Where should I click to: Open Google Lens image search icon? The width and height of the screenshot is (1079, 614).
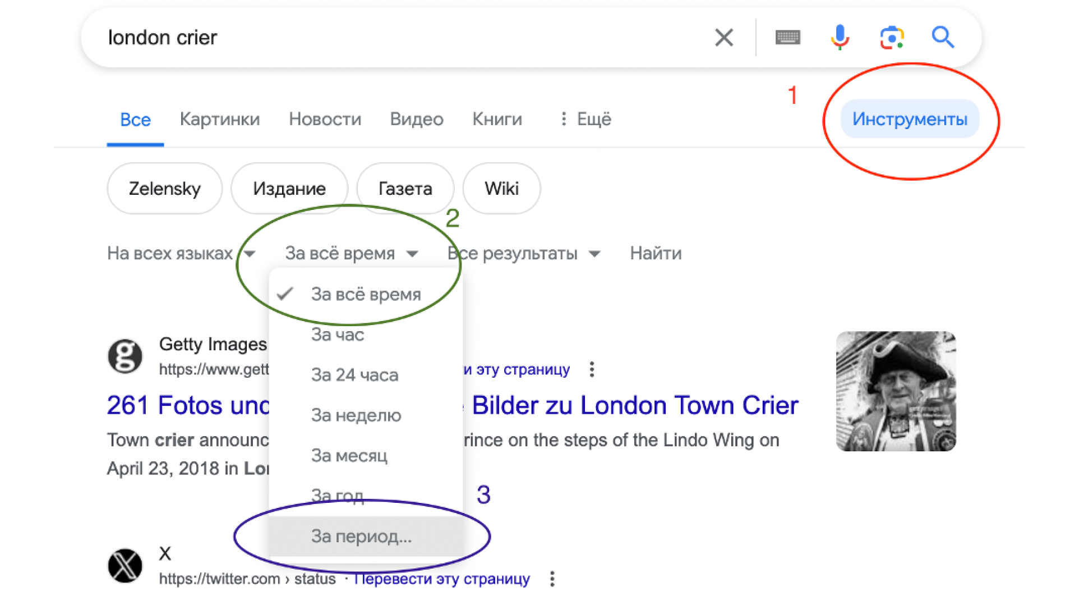coord(891,38)
